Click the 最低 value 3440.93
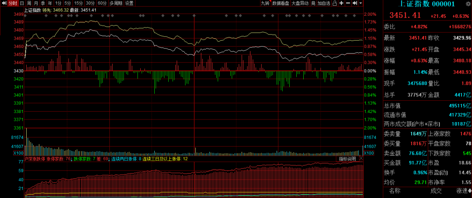The width and height of the screenshot is (472, 198). click(462, 72)
